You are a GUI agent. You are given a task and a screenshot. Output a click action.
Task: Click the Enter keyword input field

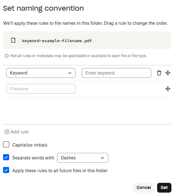pos(117,73)
